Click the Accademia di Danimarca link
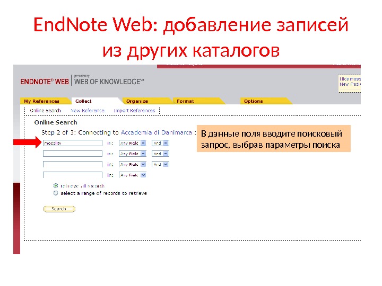This screenshot has width=382, height=286. [157, 132]
